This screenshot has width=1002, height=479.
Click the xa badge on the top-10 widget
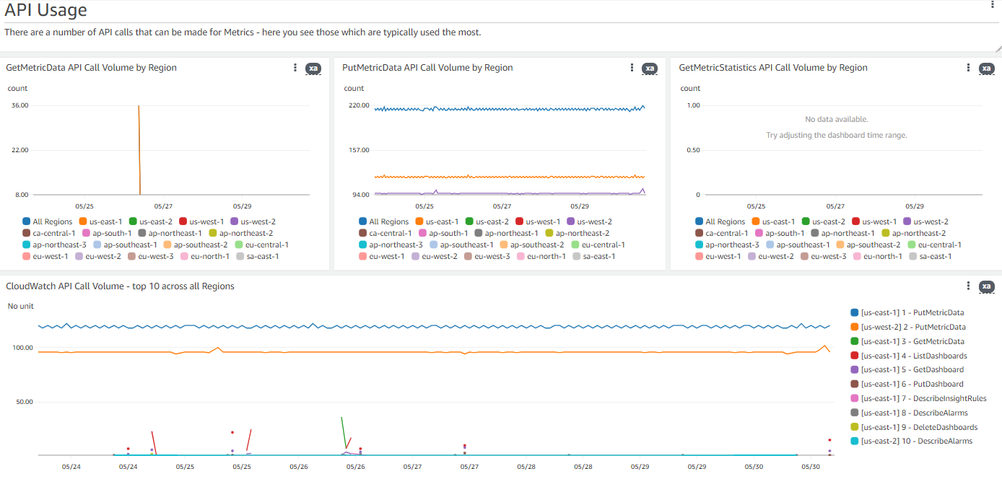pos(986,287)
